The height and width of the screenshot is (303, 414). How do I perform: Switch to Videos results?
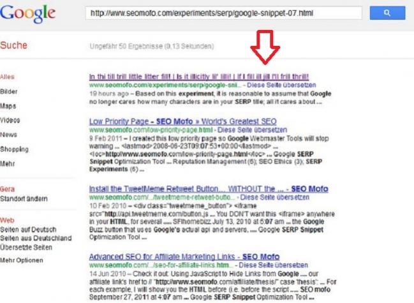coord(10,121)
